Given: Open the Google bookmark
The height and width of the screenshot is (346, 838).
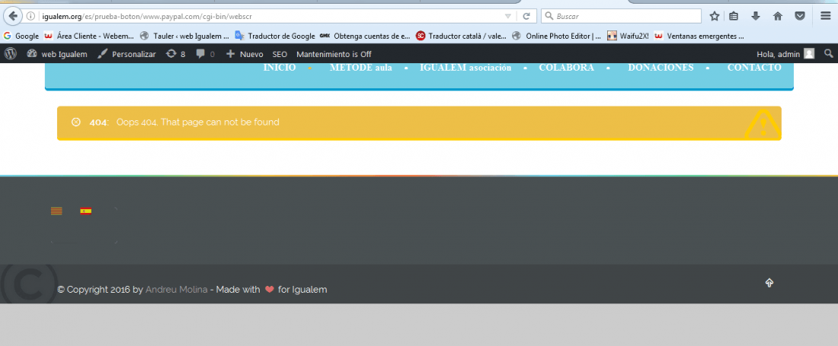Looking at the screenshot, I should pos(21,37).
